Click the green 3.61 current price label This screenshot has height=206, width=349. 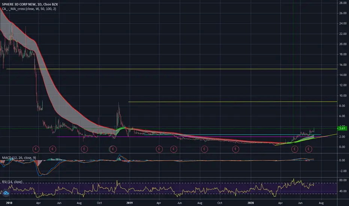click(x=342, y=128)
